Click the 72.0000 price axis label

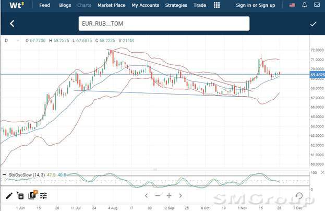coord(317,50)
